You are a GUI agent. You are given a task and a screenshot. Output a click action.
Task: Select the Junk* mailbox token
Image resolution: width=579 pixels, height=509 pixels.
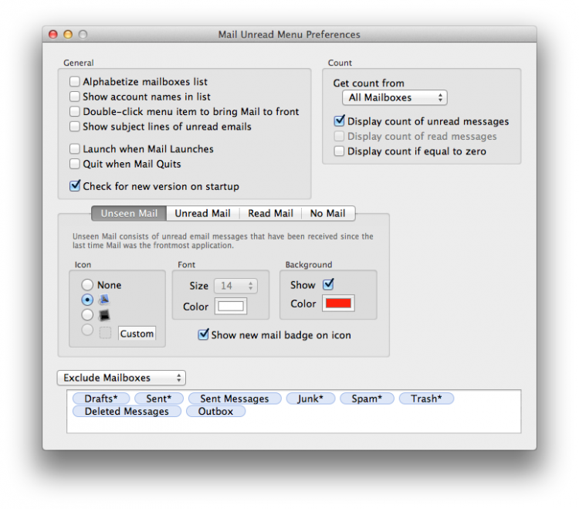click(310, 399)
